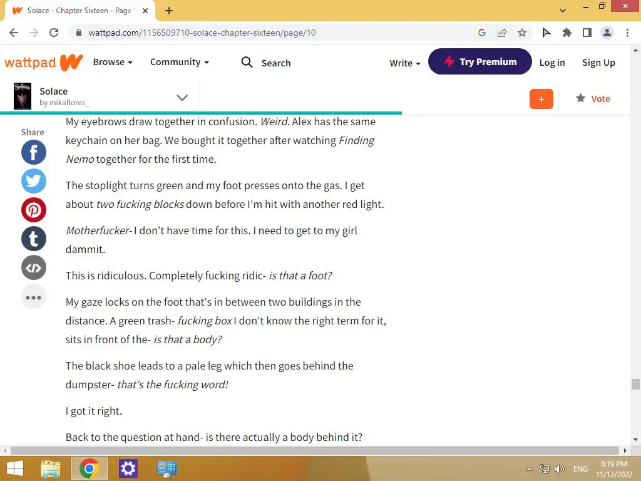This screenshot has height=481, width=641.
Task: Click the address bar URL
Action: (x=202, y=33)
